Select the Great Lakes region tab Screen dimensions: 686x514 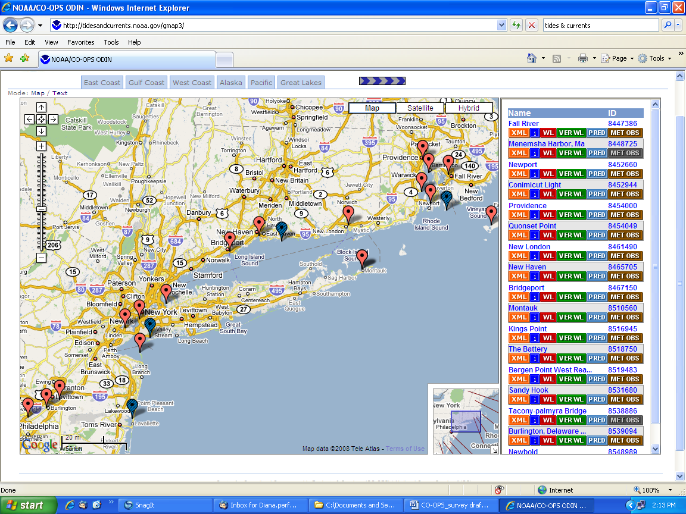coord(301,82)
